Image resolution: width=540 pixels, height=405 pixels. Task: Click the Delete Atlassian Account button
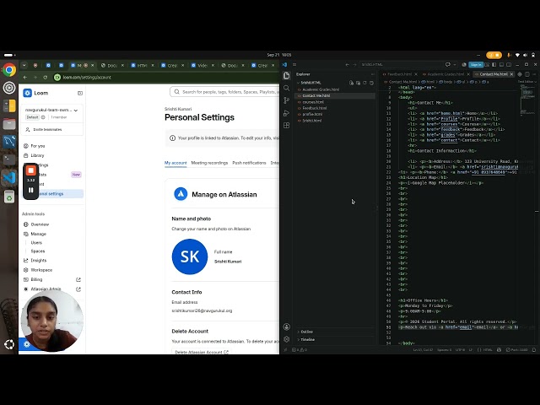click(202, 352)
